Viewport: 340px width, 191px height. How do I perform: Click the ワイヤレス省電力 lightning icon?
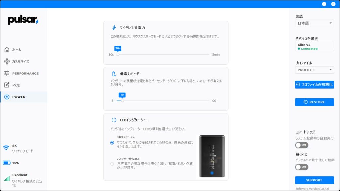(x=114, y=28)
